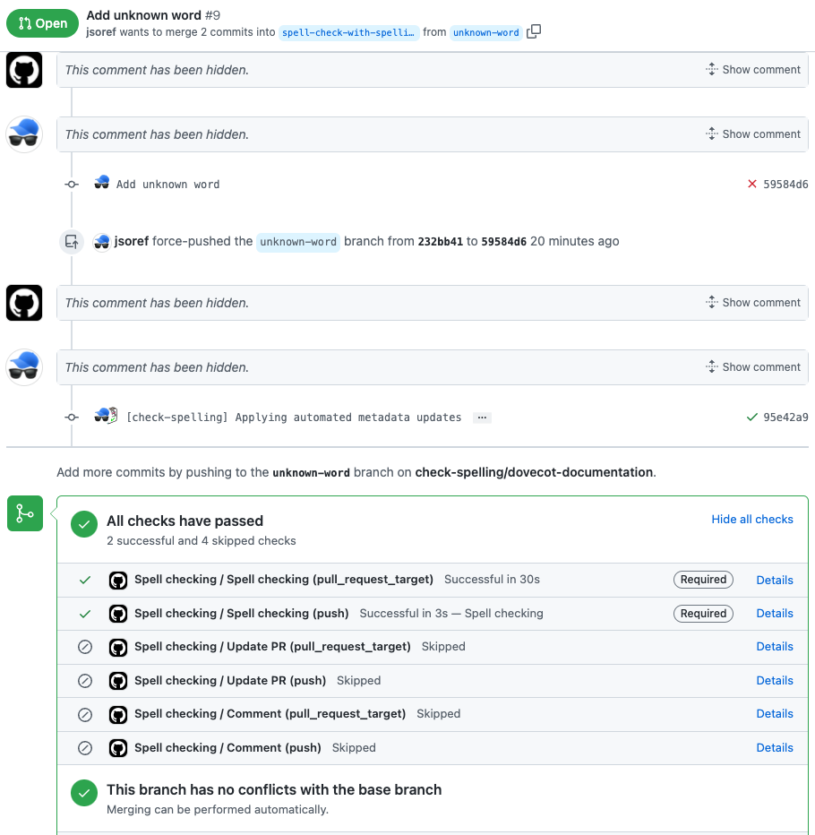Click the jsoref avatar beside second hidden comment
Image resolution: width=815 pixels, height=835 pixels.
point(24,134)
